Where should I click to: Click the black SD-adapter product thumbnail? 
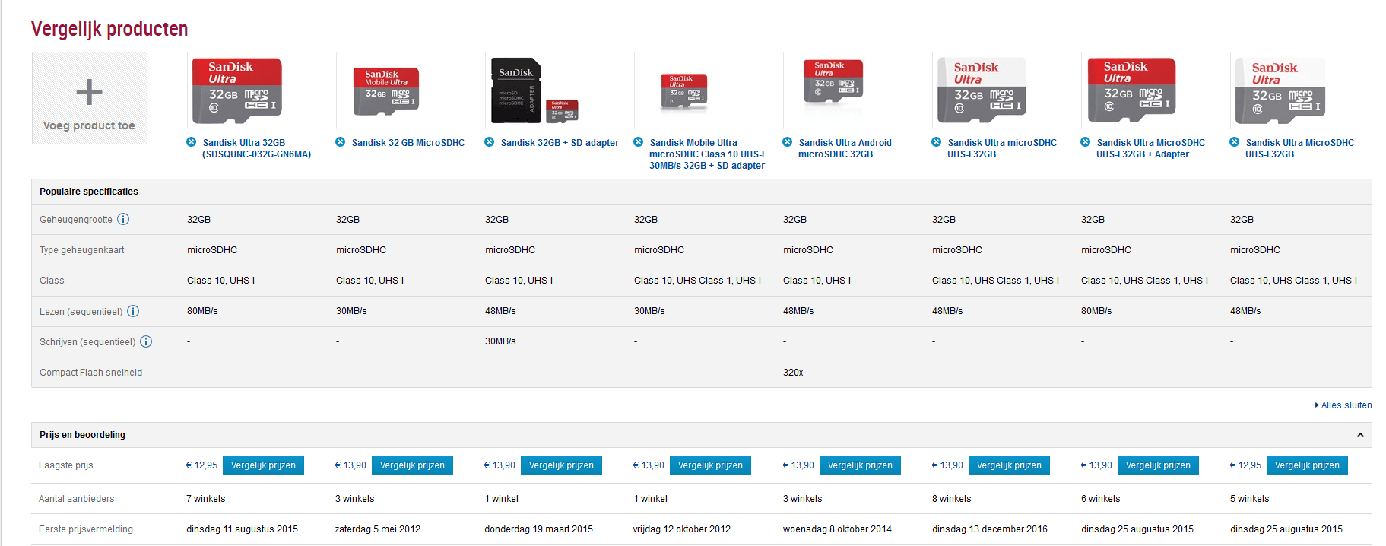(x=535, y=90)
